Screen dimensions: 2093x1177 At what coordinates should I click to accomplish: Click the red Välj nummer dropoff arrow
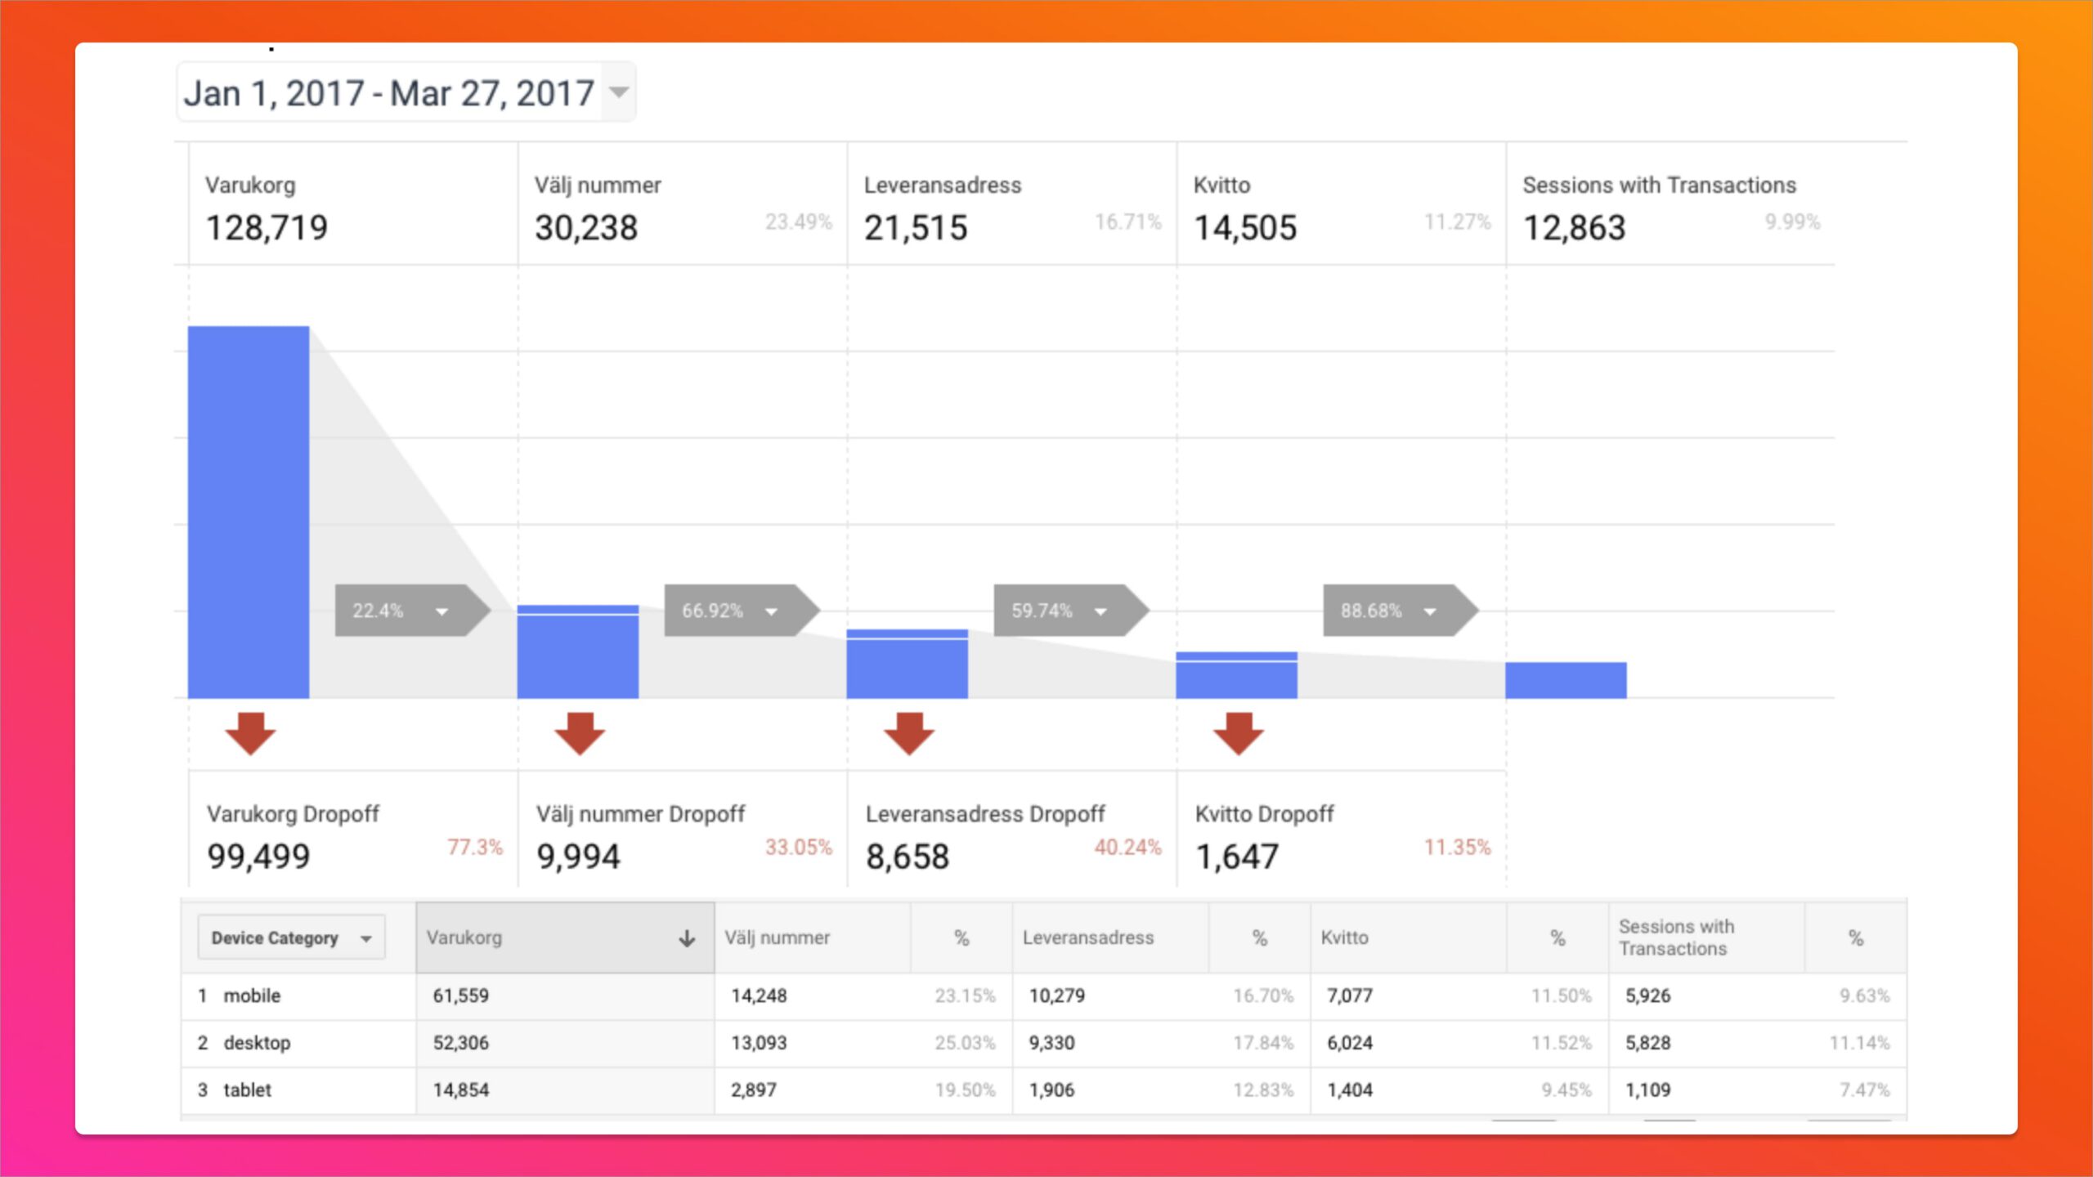(x=580, y=732)
